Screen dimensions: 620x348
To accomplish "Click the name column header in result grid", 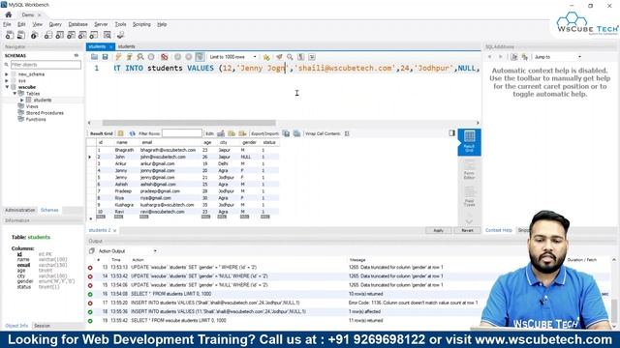I will [x=122, y=142].
